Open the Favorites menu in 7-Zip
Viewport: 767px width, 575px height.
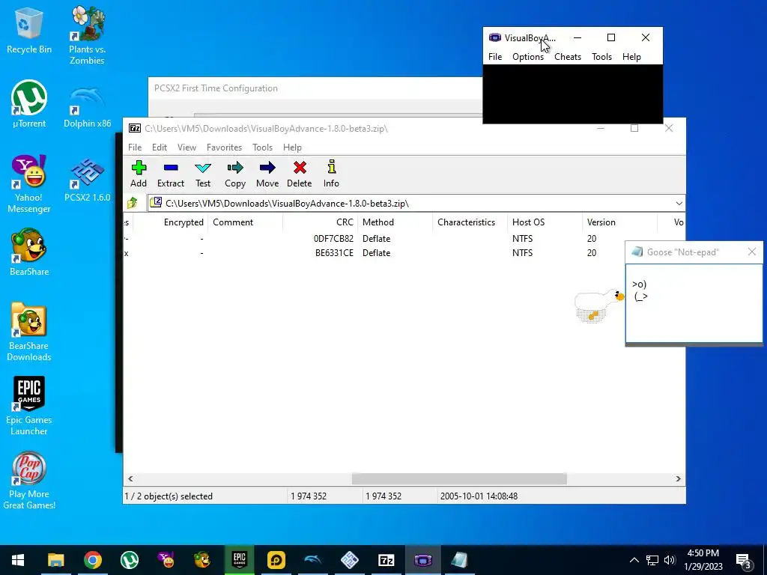[224, 147]
